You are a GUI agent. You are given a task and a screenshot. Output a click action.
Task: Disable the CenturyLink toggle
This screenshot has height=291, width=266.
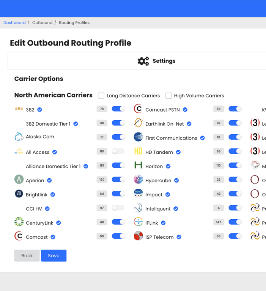click(118, 222)
